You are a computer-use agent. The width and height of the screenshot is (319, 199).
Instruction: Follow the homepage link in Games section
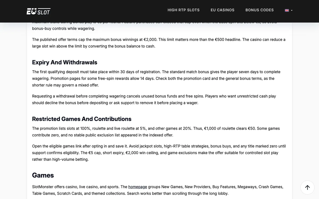coord(137,187)
